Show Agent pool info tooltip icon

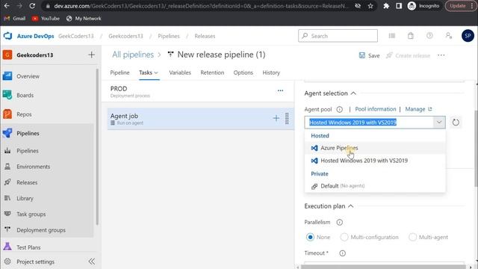[339, 109]
